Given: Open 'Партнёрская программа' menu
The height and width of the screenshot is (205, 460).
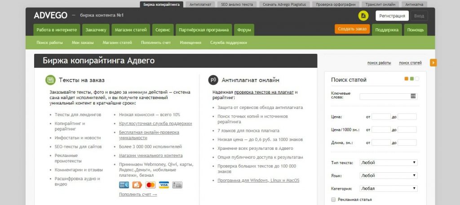Looking at the screenshot, I should point(203,30).
